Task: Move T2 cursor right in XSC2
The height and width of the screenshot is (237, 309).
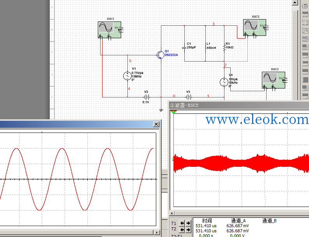Action: [188, 230]
